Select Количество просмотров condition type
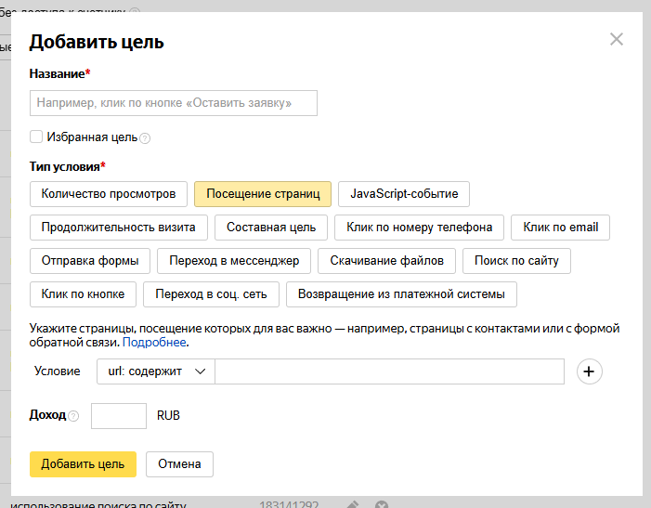 coord(109,194)
